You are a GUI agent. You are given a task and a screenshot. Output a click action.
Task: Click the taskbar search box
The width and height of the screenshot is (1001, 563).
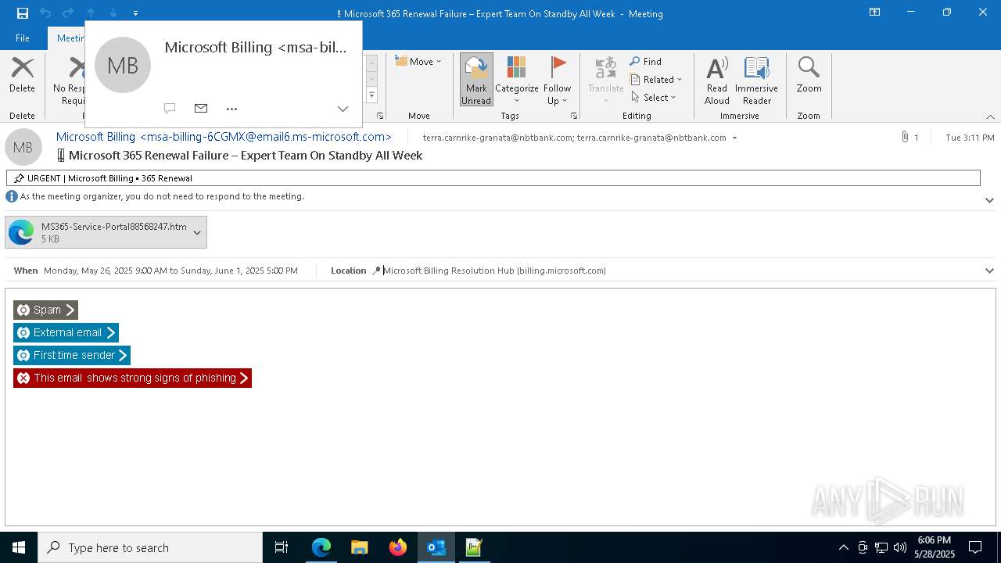pos(150,547)
